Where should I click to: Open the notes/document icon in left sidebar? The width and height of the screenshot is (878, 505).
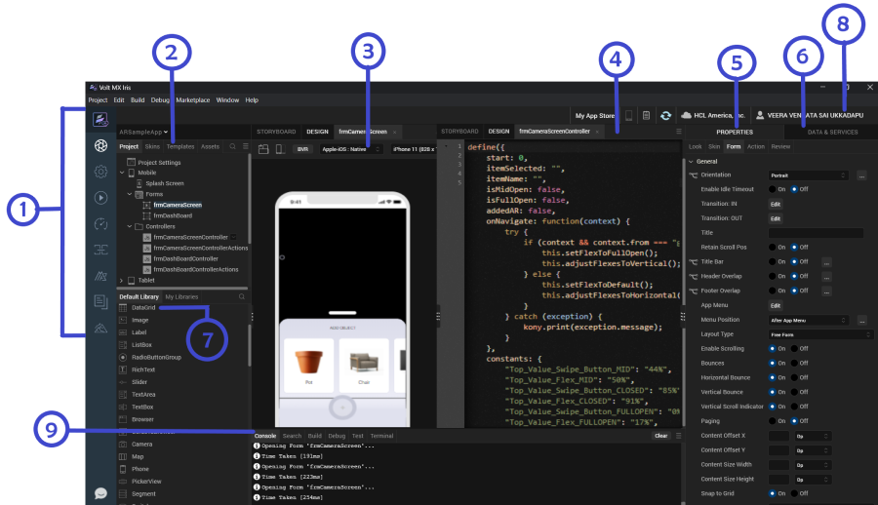[x=100, y=302]
